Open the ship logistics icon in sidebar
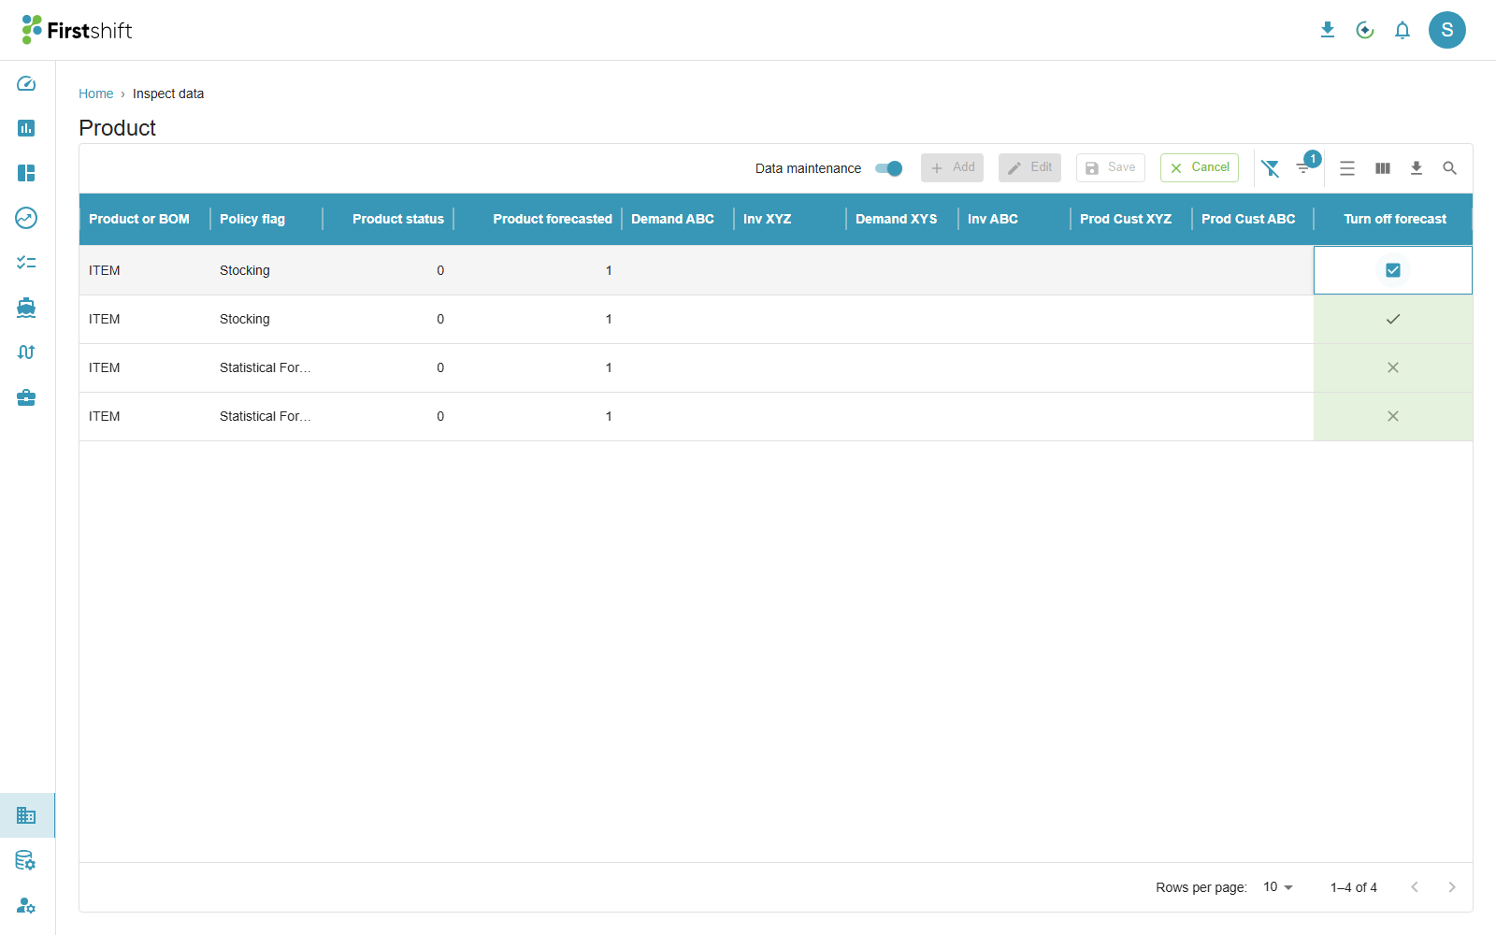This screenshot has height=935, width=1496. tap(26, 308)
